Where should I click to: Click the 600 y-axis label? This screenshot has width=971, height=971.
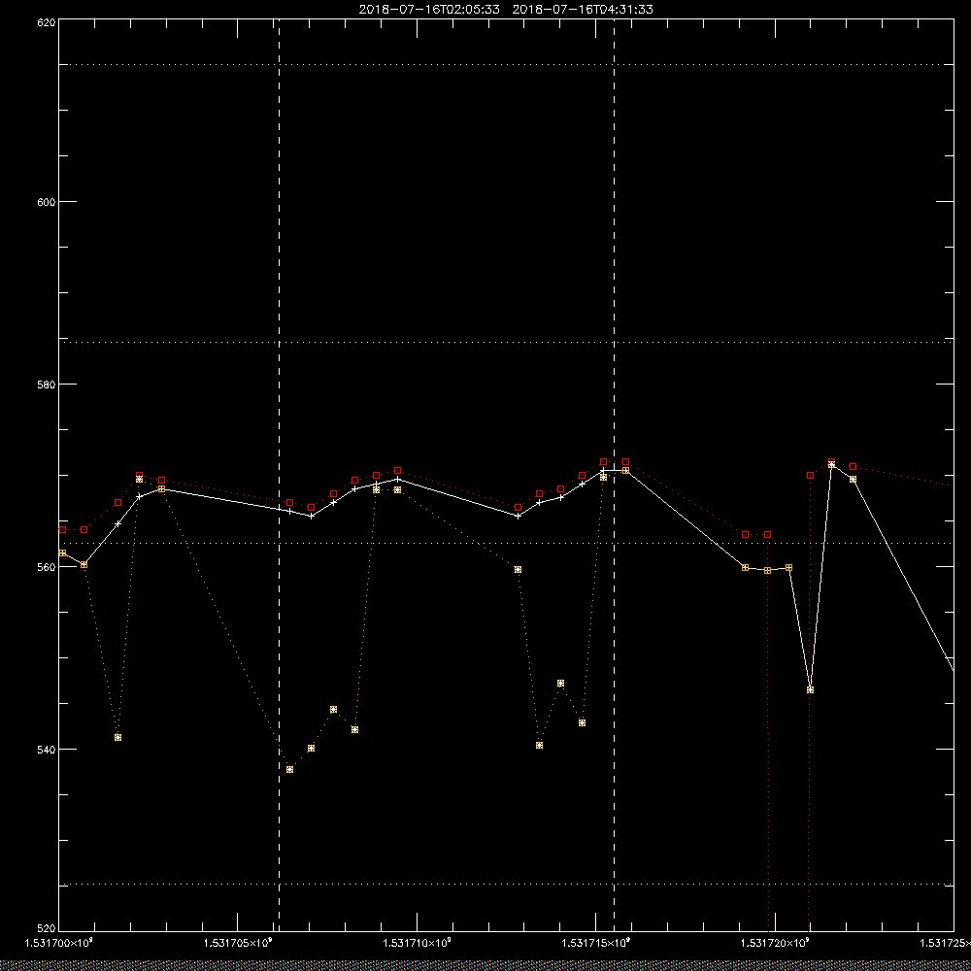click(47, 202)
